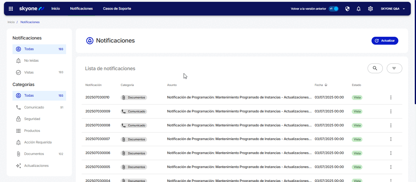Click the shield security icon in header
416x182 pixels.
click(347, 9)
